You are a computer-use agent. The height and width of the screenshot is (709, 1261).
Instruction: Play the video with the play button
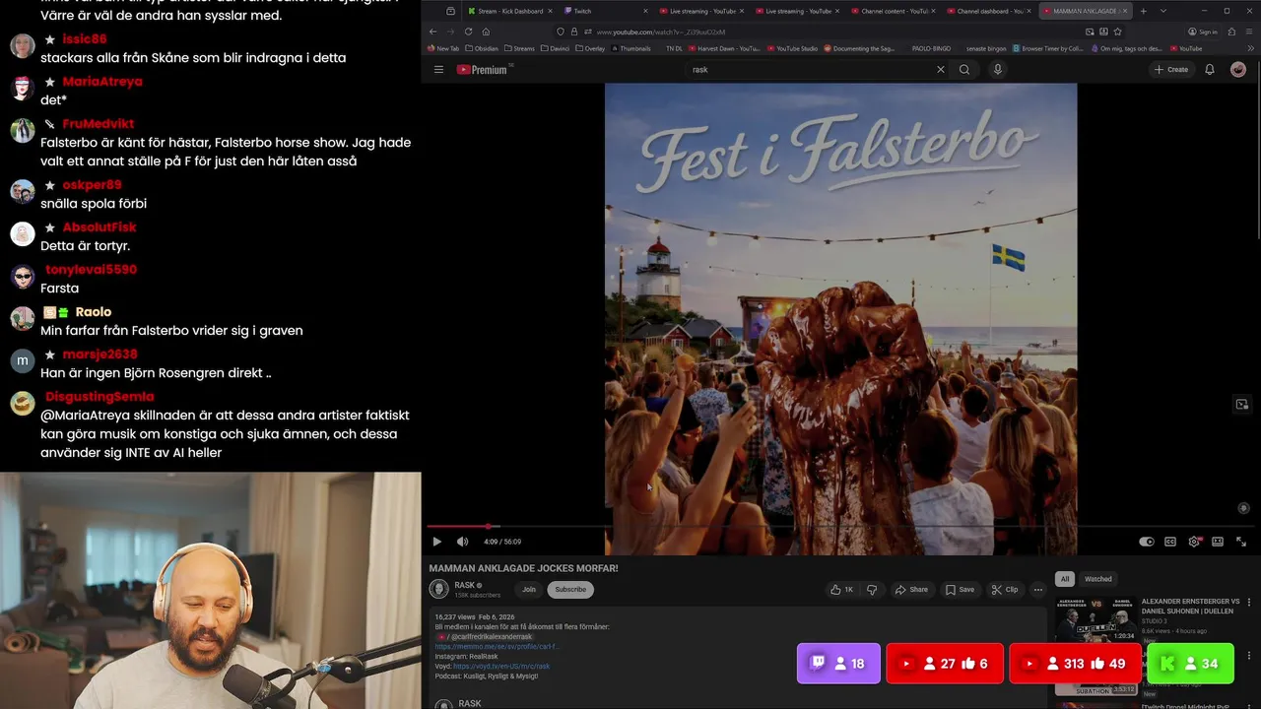click(437, 542)
